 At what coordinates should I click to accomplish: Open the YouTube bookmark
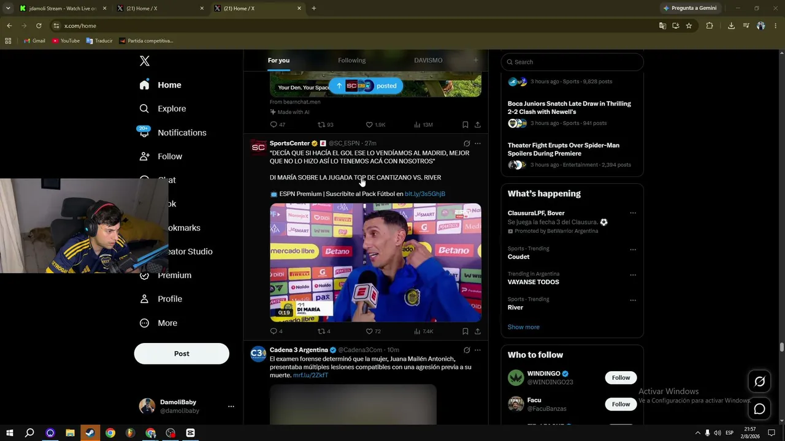click(66, 41)
